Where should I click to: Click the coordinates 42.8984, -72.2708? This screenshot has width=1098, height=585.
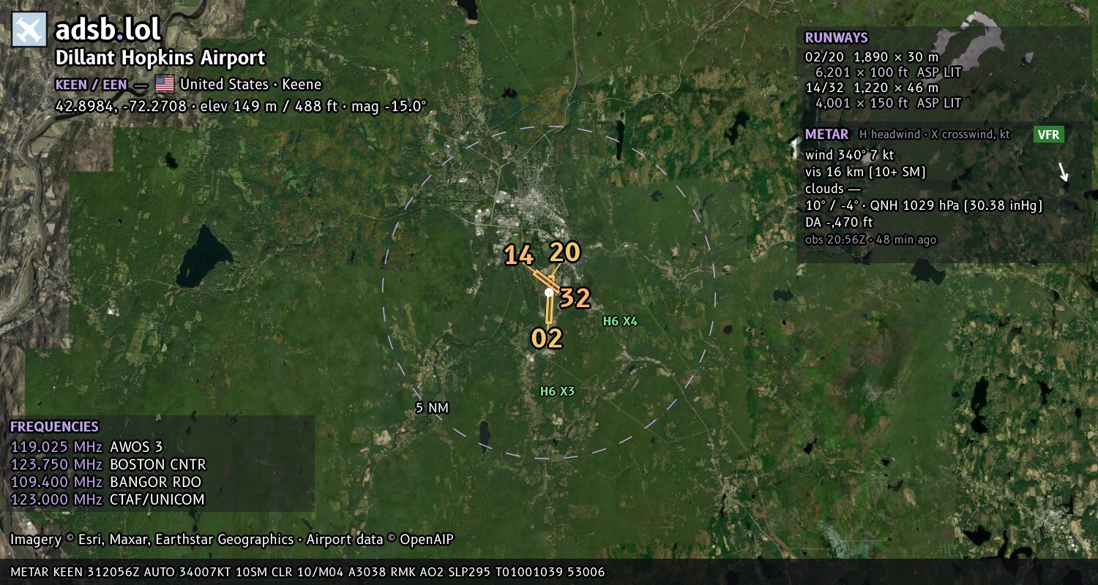(123, 105)
